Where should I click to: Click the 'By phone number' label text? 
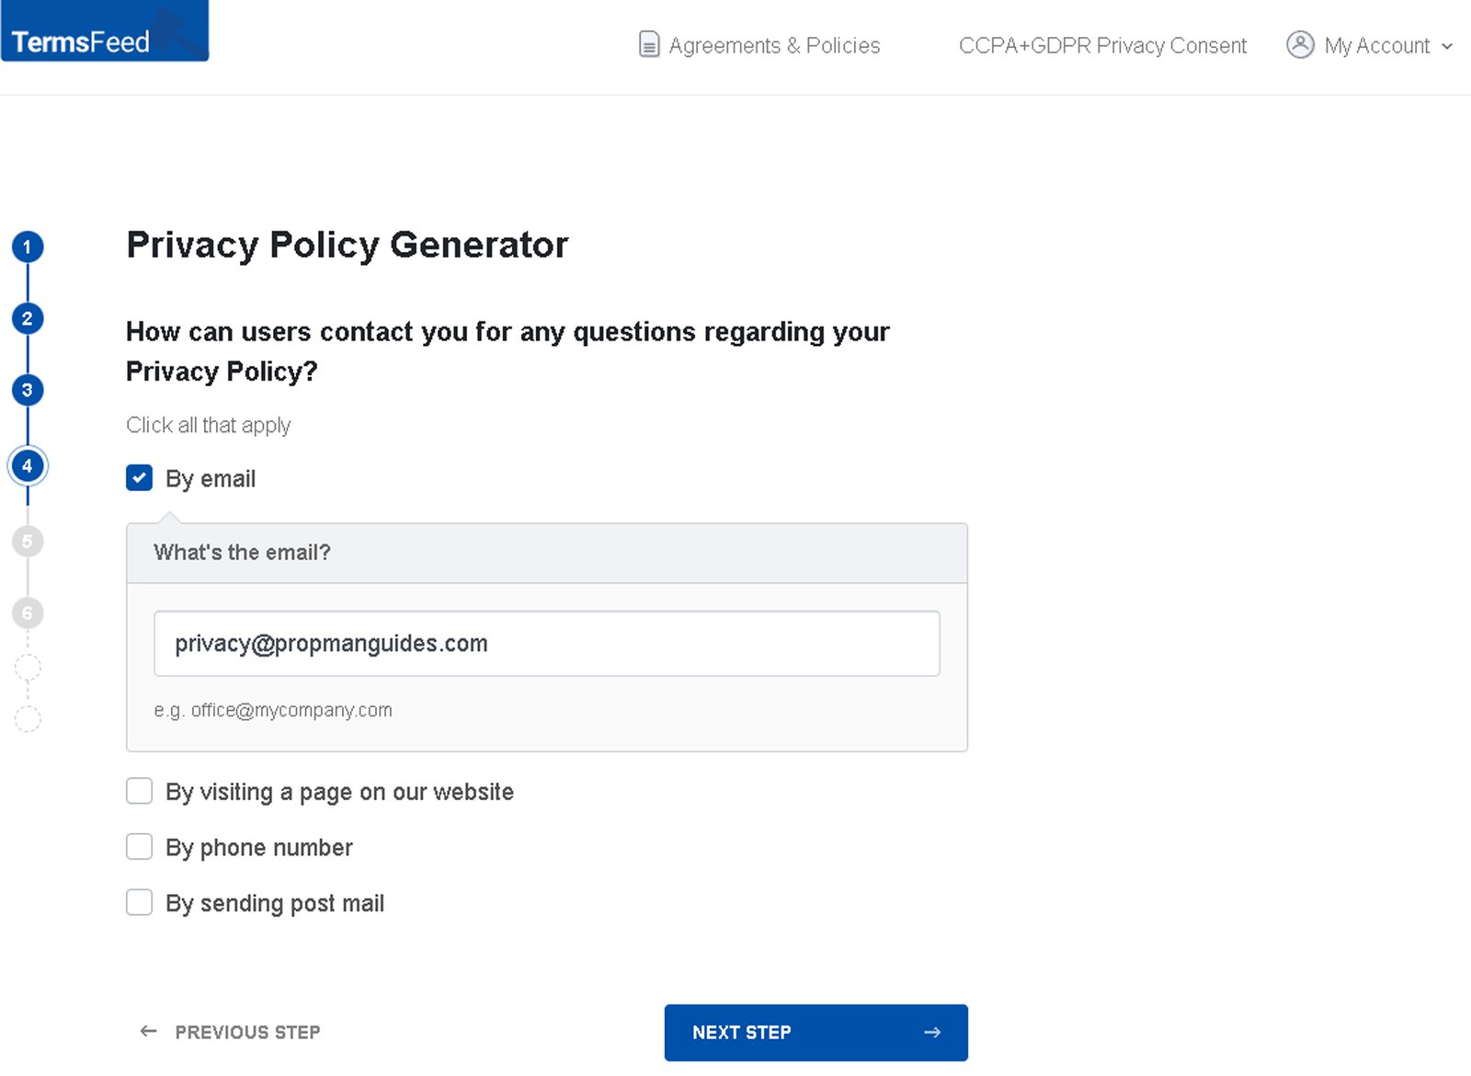(259, 848)
